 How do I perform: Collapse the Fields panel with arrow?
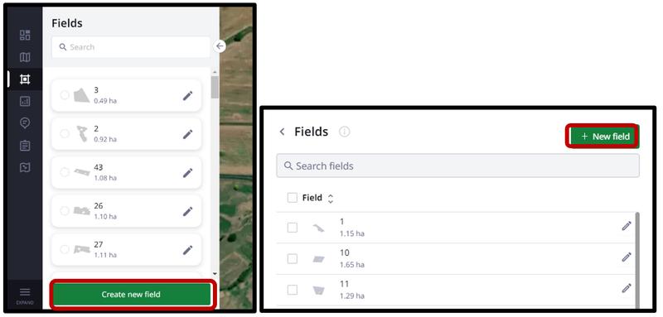(x=220, y=46)
